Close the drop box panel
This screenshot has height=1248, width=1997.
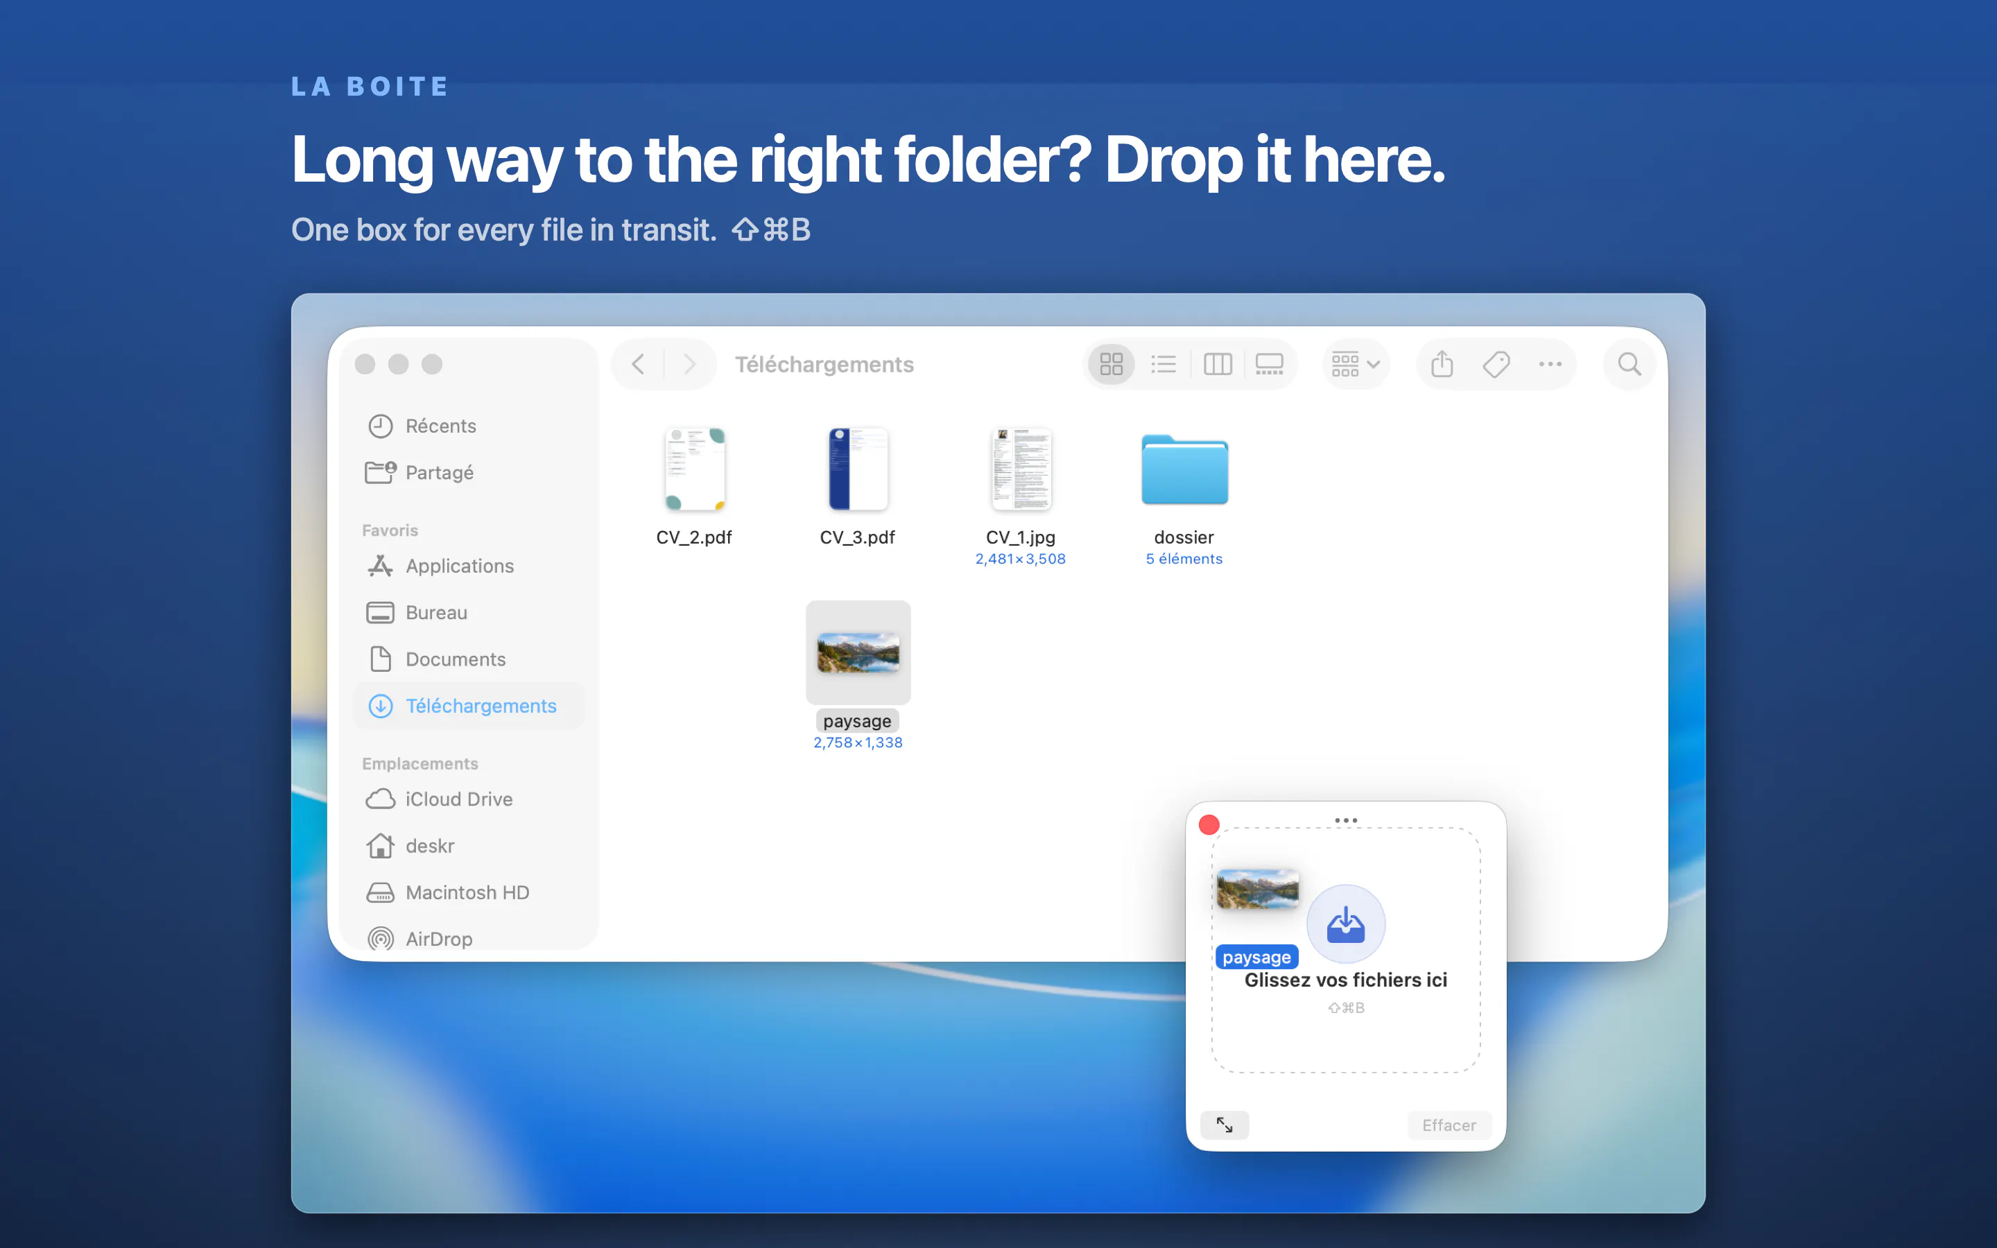point(1209,824)
